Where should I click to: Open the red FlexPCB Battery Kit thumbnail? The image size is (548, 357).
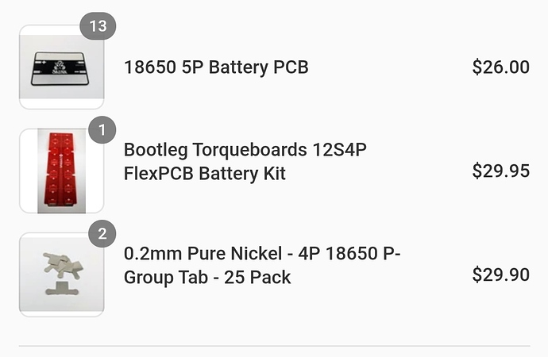pyautogui.click(x=61, y=171)
